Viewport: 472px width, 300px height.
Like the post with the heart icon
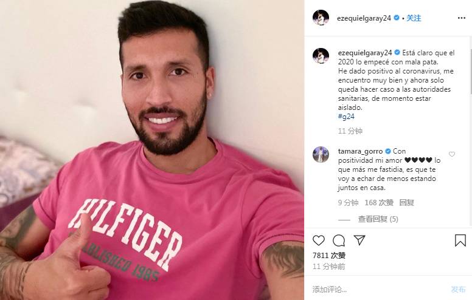319,240
